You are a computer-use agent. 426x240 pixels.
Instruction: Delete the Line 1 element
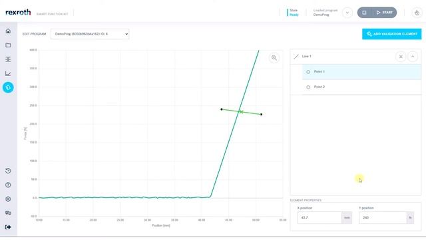coord(401,57)
